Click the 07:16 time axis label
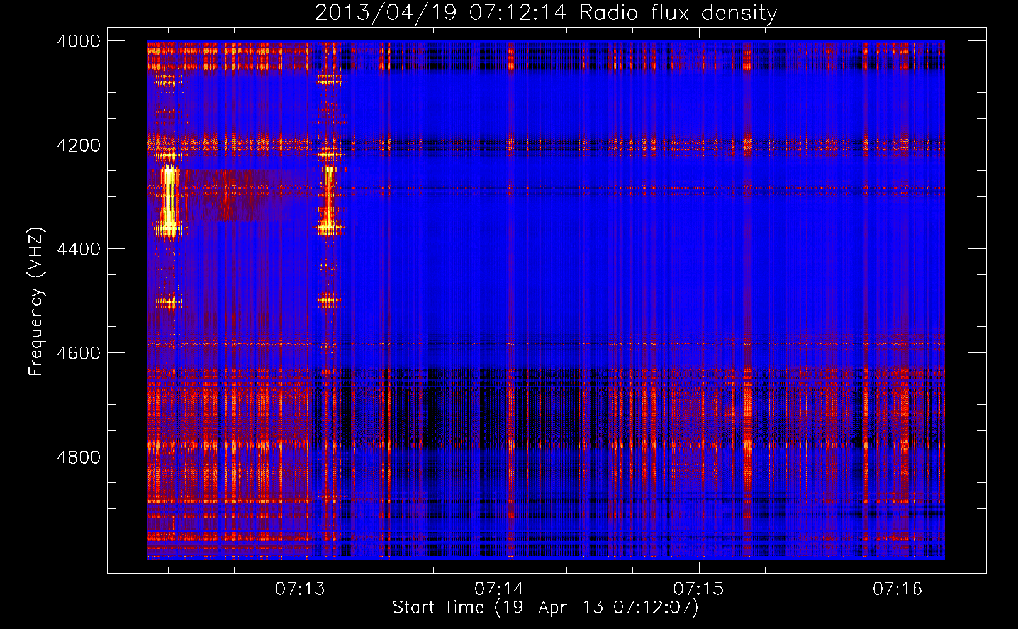 (897, 589)
